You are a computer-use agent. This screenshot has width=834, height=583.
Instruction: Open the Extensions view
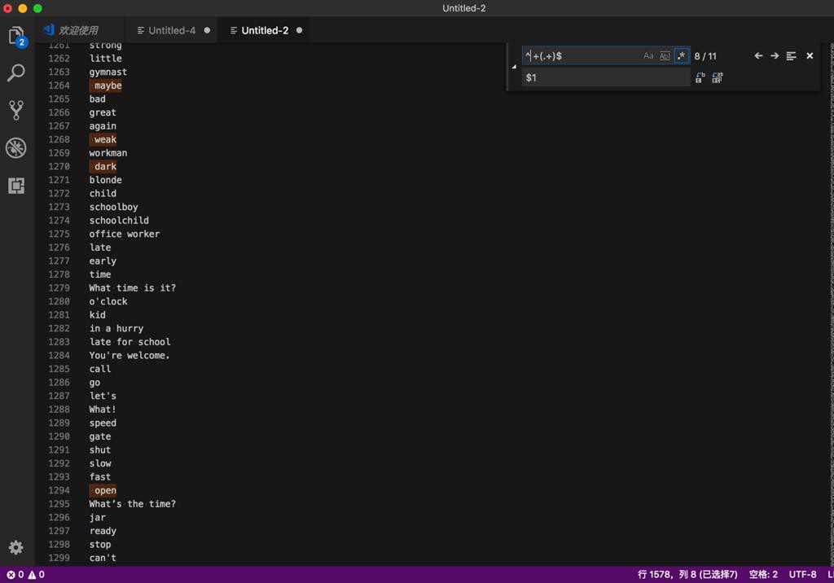16,186
